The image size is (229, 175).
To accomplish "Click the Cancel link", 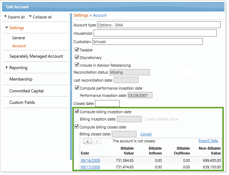I will click(146, 134).
